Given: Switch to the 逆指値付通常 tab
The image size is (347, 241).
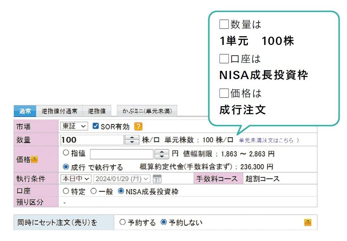Looking at the screenshot, I should click(59, 111).
